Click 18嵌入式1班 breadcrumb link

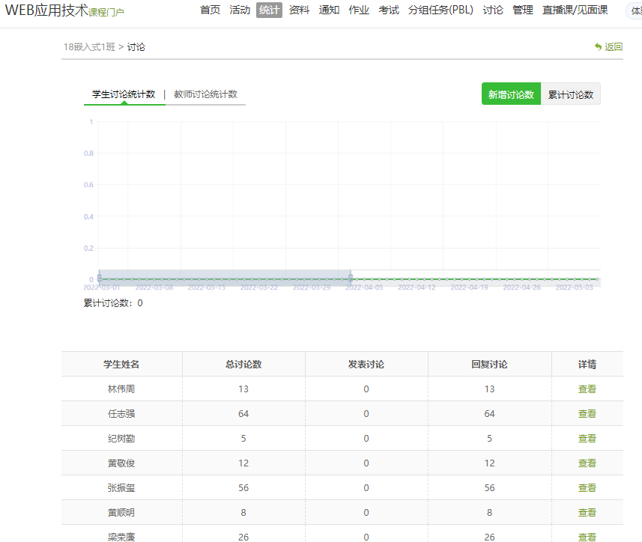[x=89, y=47]
